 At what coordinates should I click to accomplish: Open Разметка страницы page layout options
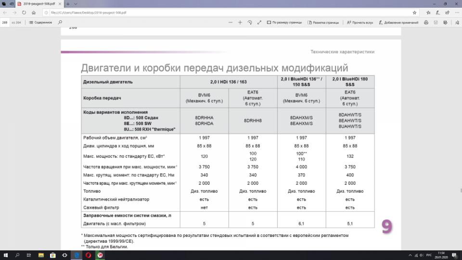pyautogui.click(x=323, y=23)
